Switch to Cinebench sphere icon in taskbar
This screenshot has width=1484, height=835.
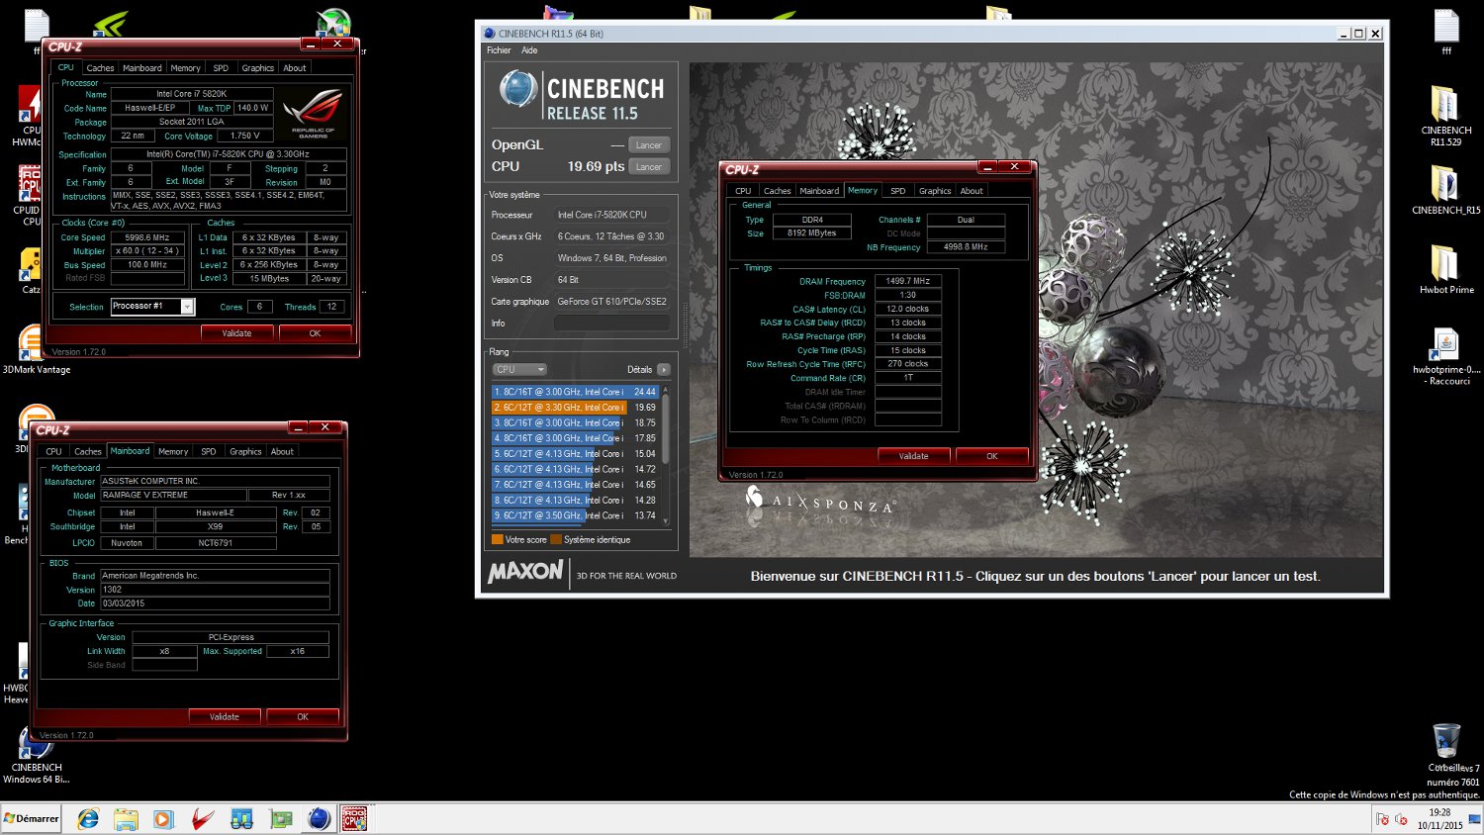click(x=319, y=819)
